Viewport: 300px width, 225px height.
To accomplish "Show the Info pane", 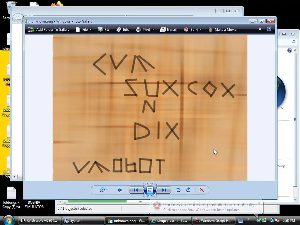I will tap(123, 30).
